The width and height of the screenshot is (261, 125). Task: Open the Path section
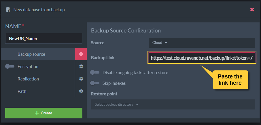point(22,91)
